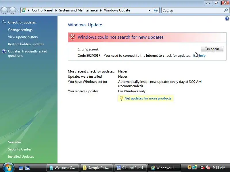230x172 pixels.
Task: Click the search magnifier icon
Action: coord(226,10)
